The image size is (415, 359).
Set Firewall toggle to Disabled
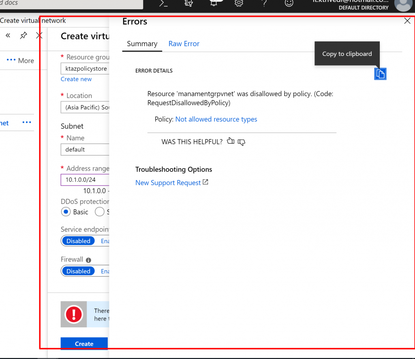[x=78, y=271]
